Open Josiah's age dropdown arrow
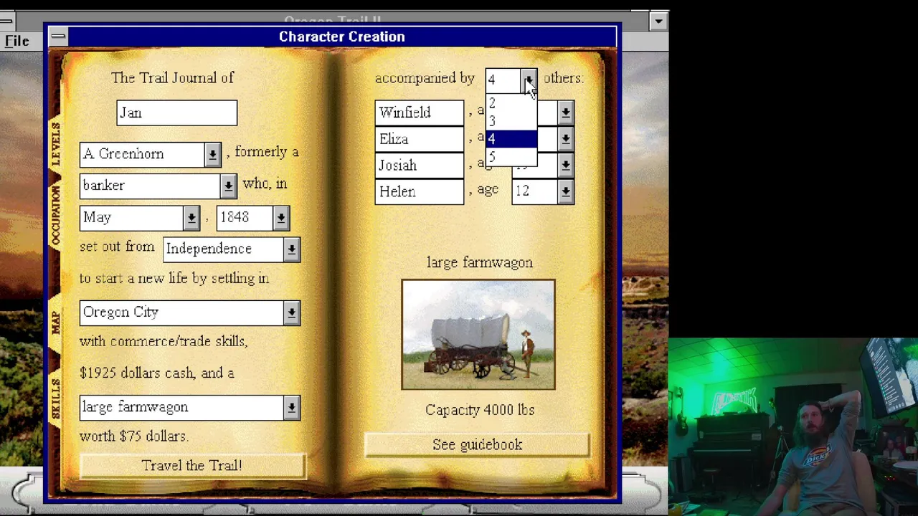918x516 pixels. coord(566,166)
